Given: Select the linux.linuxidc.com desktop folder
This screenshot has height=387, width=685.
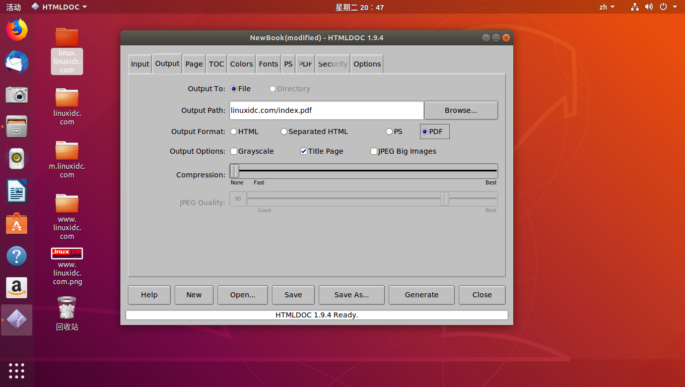Looking at the screenshot, I should pyautogui.click(x=67, y=50).
